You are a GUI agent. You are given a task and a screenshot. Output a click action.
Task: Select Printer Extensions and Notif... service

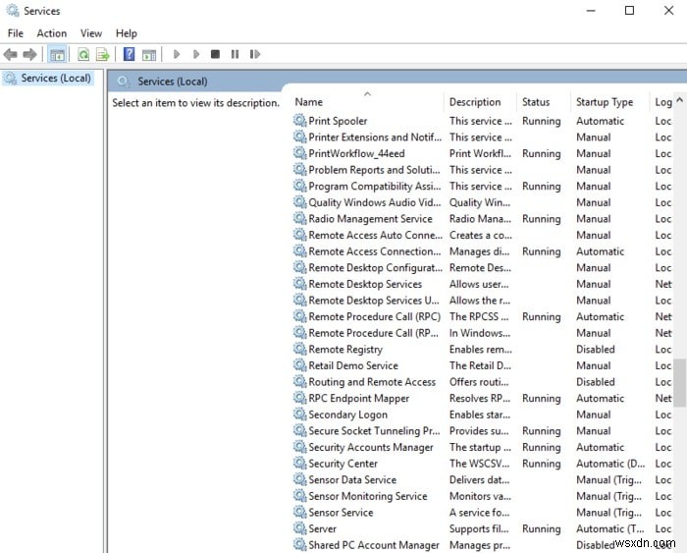coord(375,138)
